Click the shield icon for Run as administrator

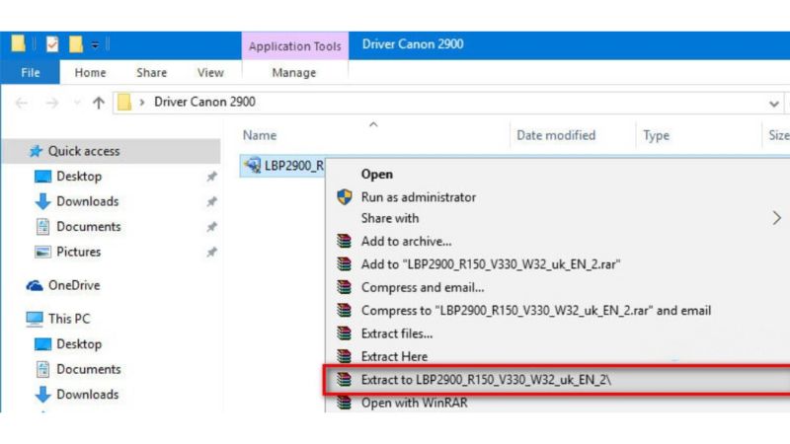(x=344, y=196)
